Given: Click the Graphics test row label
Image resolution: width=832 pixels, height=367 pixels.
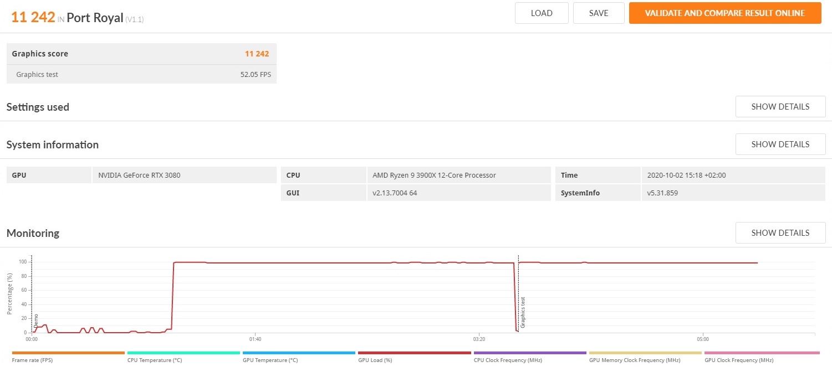Looking at the screenshot, I should click(37, 74).
